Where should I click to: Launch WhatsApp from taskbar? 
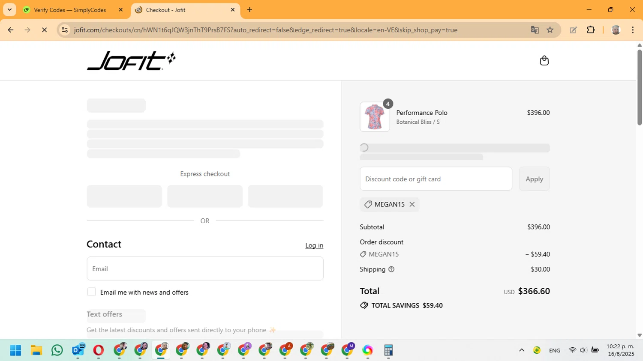point(57,350)
